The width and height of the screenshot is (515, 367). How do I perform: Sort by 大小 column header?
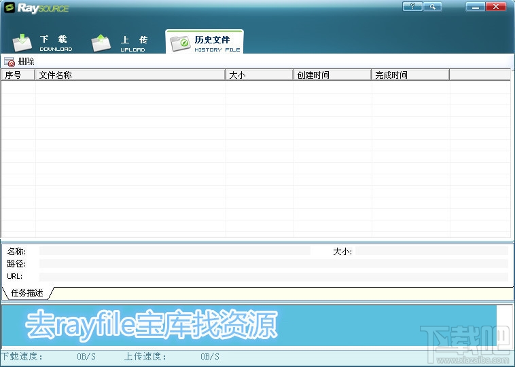tap(259, 75)
